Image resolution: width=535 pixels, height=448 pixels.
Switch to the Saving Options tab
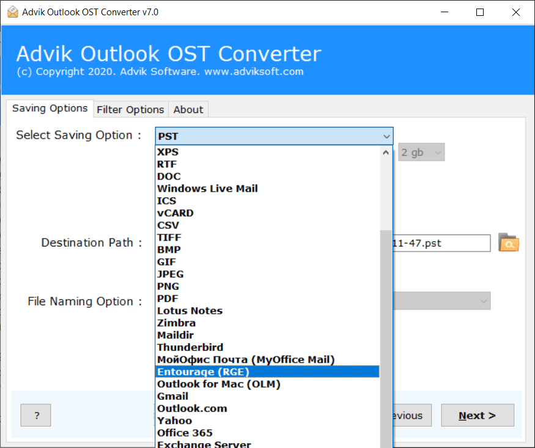coord(50,108)
